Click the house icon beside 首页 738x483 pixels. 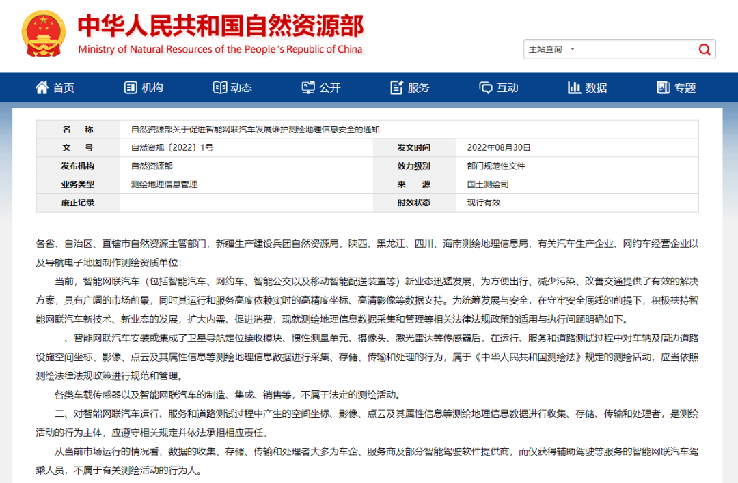pyautogui.click(x=42, y=87)
